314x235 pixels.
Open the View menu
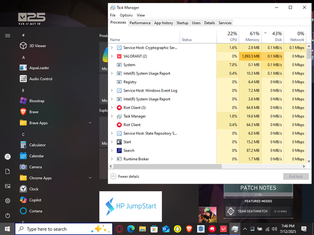[x=141, y=15]
